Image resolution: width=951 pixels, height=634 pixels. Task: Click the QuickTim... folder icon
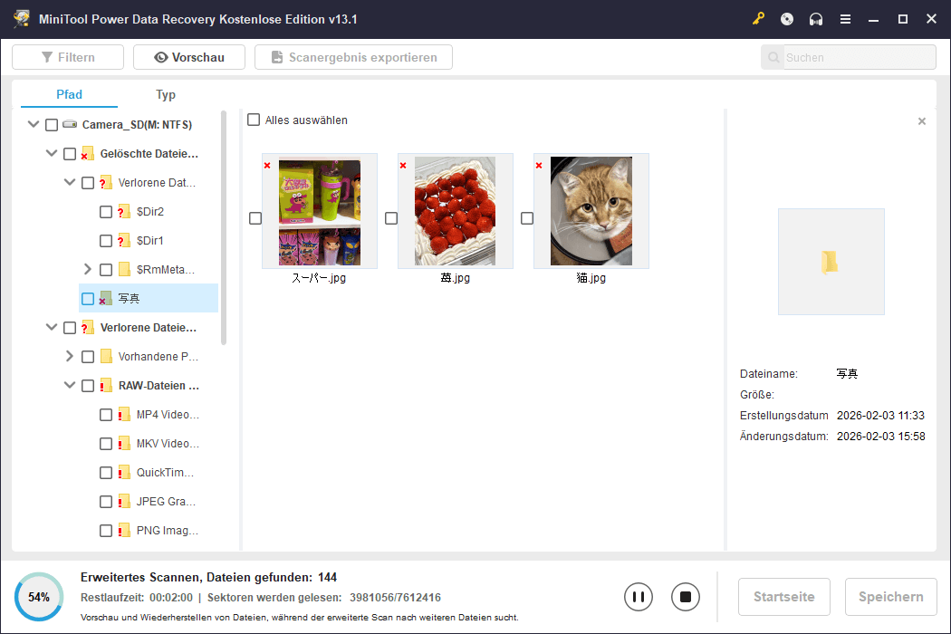click(x=124, y=472)
